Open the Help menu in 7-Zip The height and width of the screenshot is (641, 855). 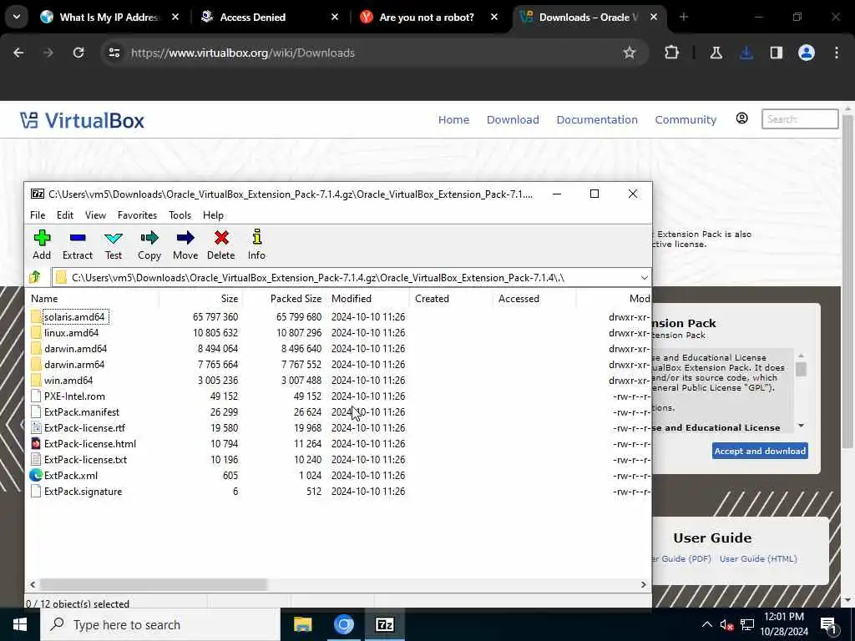(213, 215)
